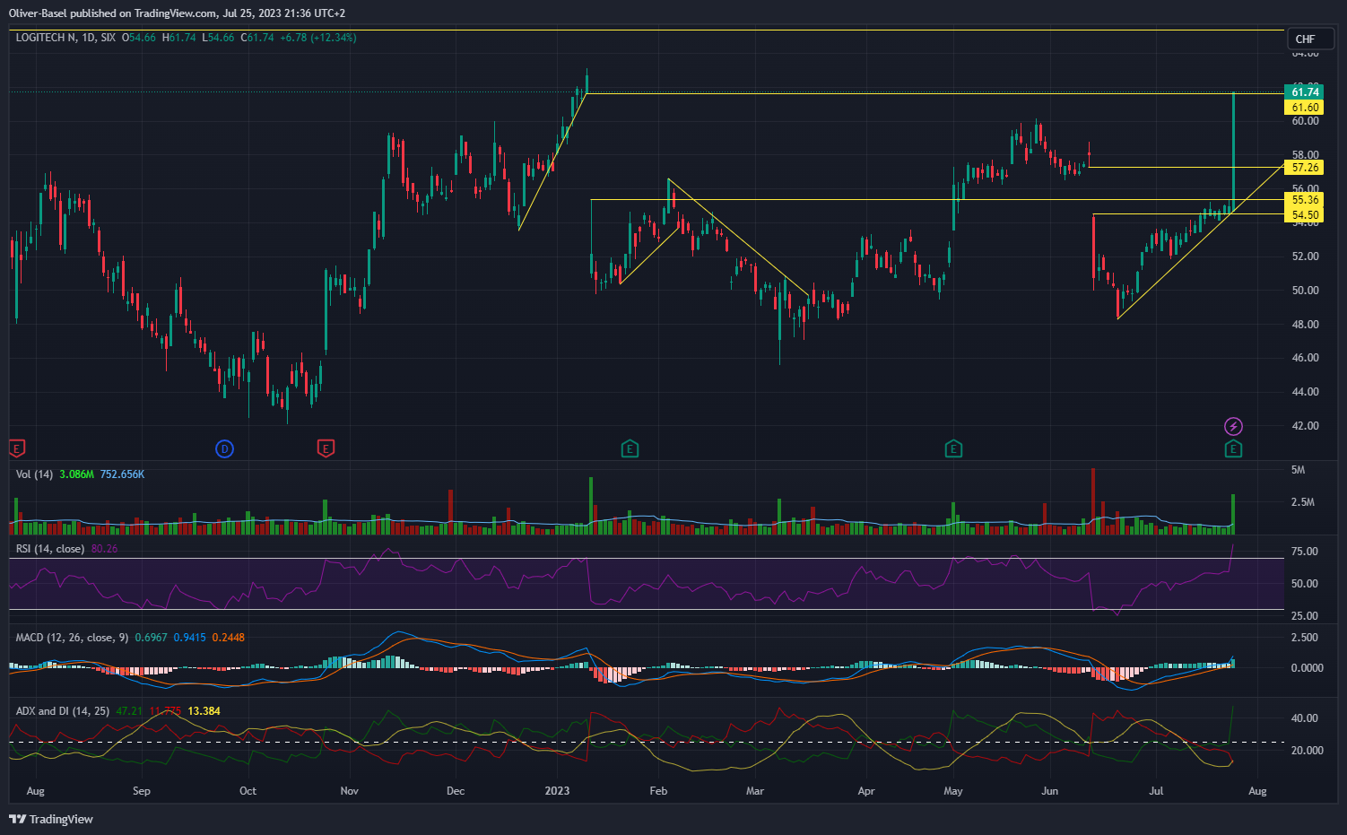
Task: Click the SIX exchange label in the legend
Action: tap(109, 38)
